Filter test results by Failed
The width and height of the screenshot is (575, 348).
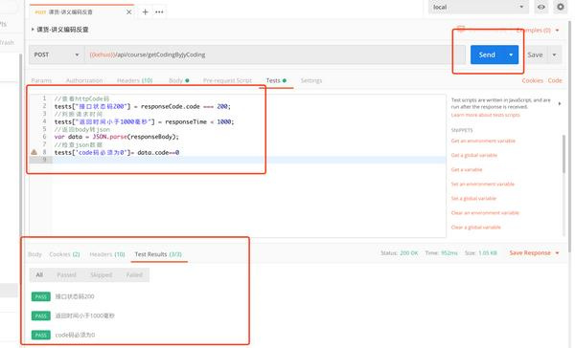pos(134,274)
